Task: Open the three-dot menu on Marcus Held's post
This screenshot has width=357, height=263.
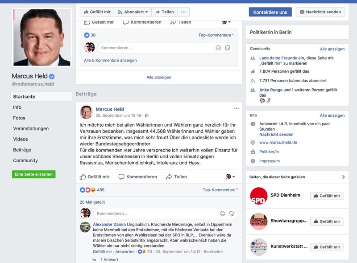Action: (x=237, y=108)
